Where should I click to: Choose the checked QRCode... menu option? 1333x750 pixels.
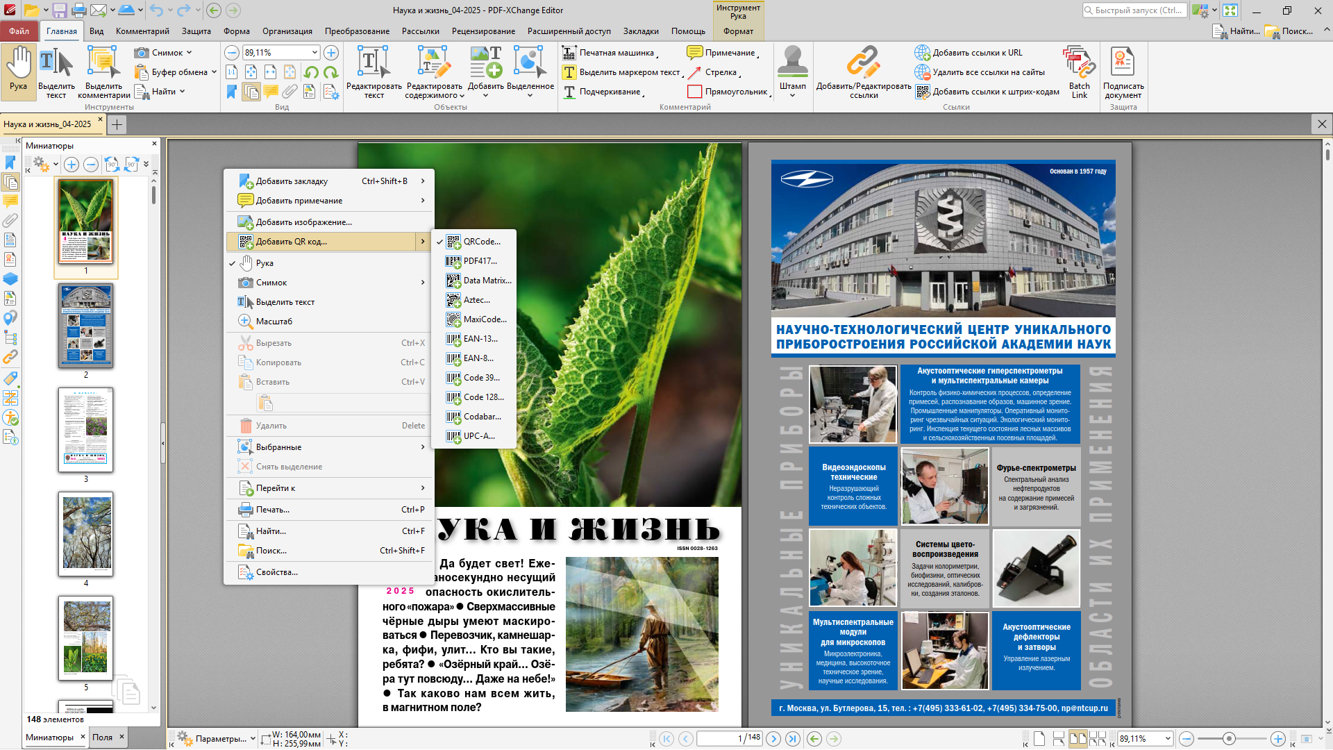(x=481, y=242)
